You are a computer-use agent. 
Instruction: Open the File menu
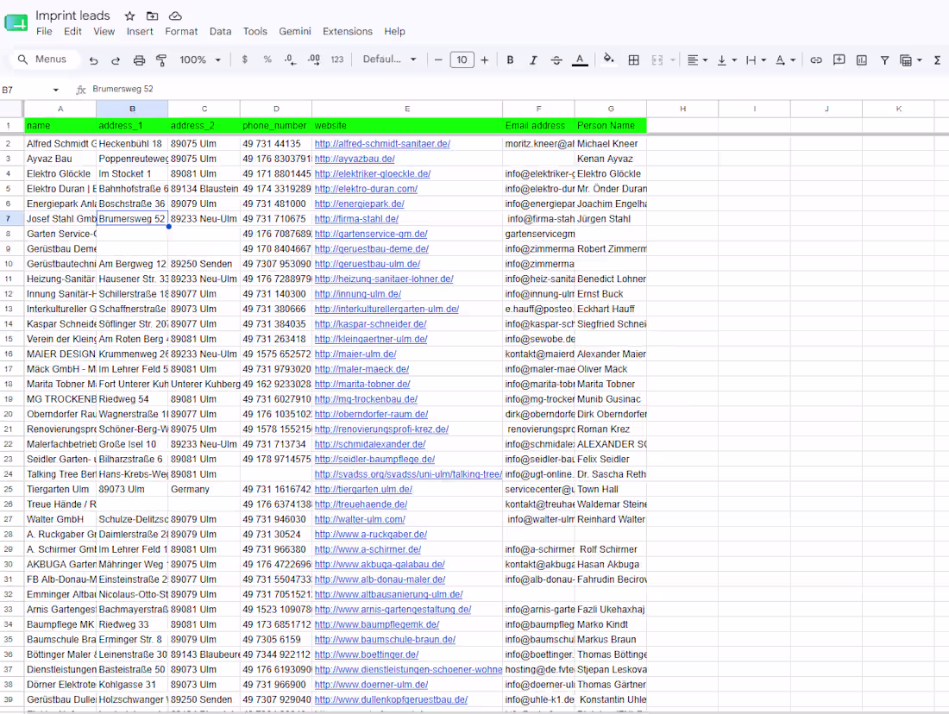pos(44,31)
